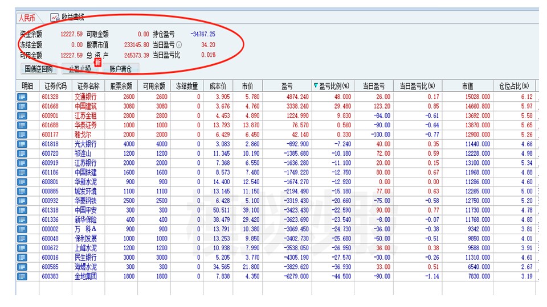Sort by 冻结数量 column header

pyautogui.click(x=187, y=86)
